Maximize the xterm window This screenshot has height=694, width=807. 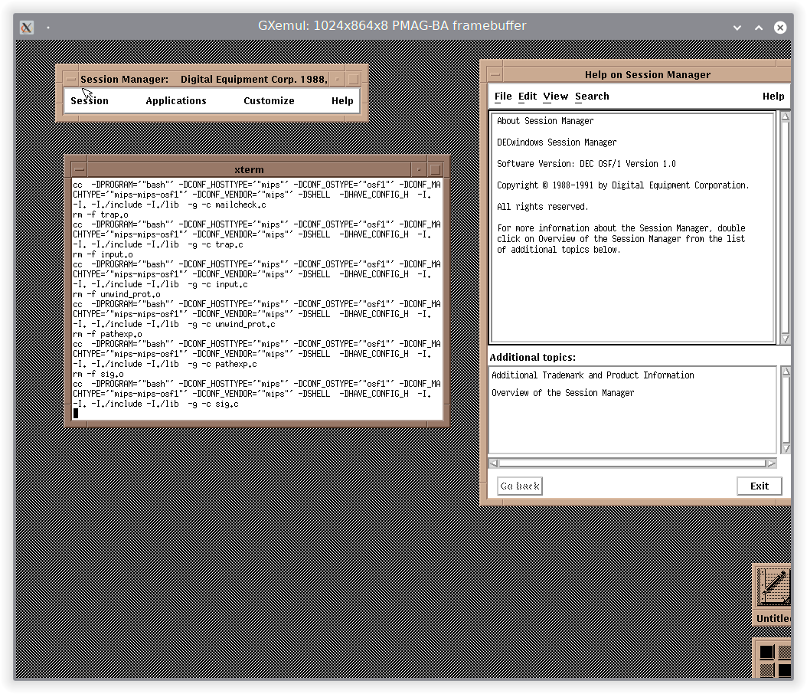click(x=435, y=169)
